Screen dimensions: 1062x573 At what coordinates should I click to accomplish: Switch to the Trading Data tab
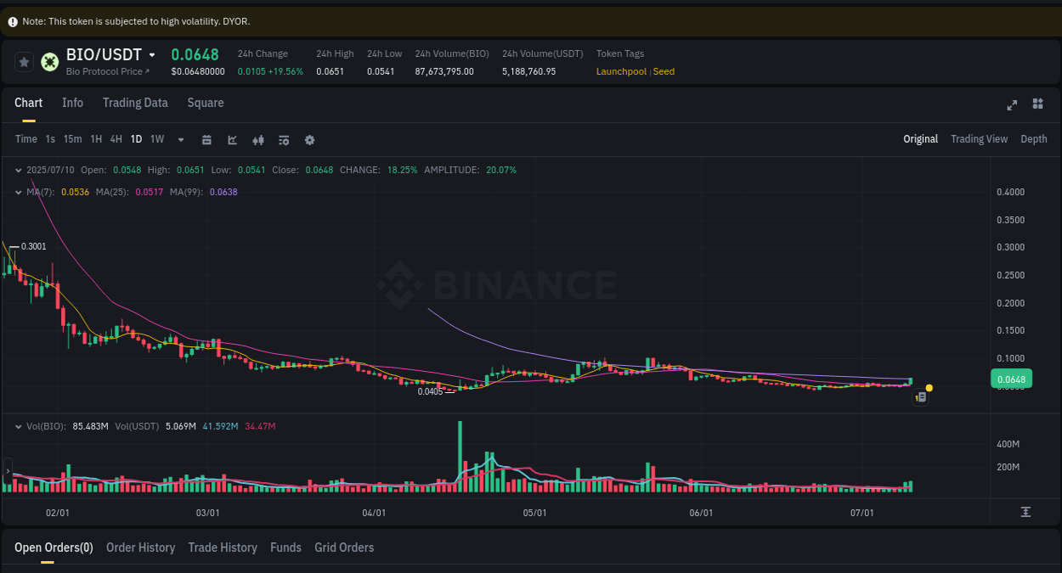click(x=135, y=103)
